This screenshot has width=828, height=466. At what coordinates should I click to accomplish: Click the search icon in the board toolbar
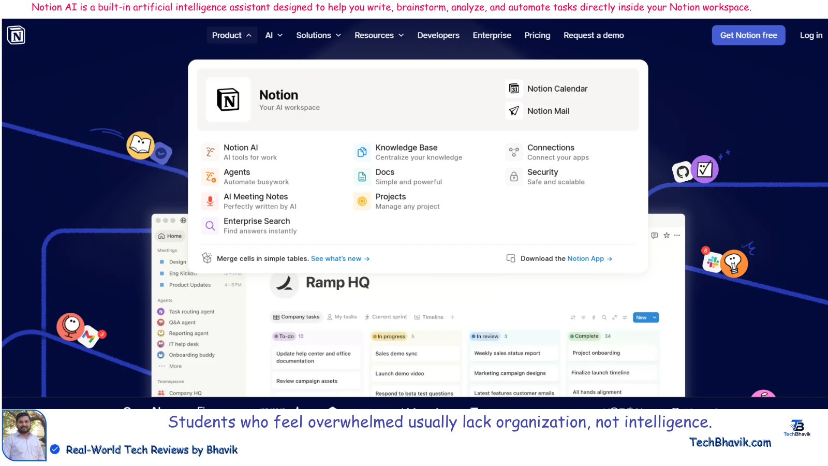click(x=604, y=317)
